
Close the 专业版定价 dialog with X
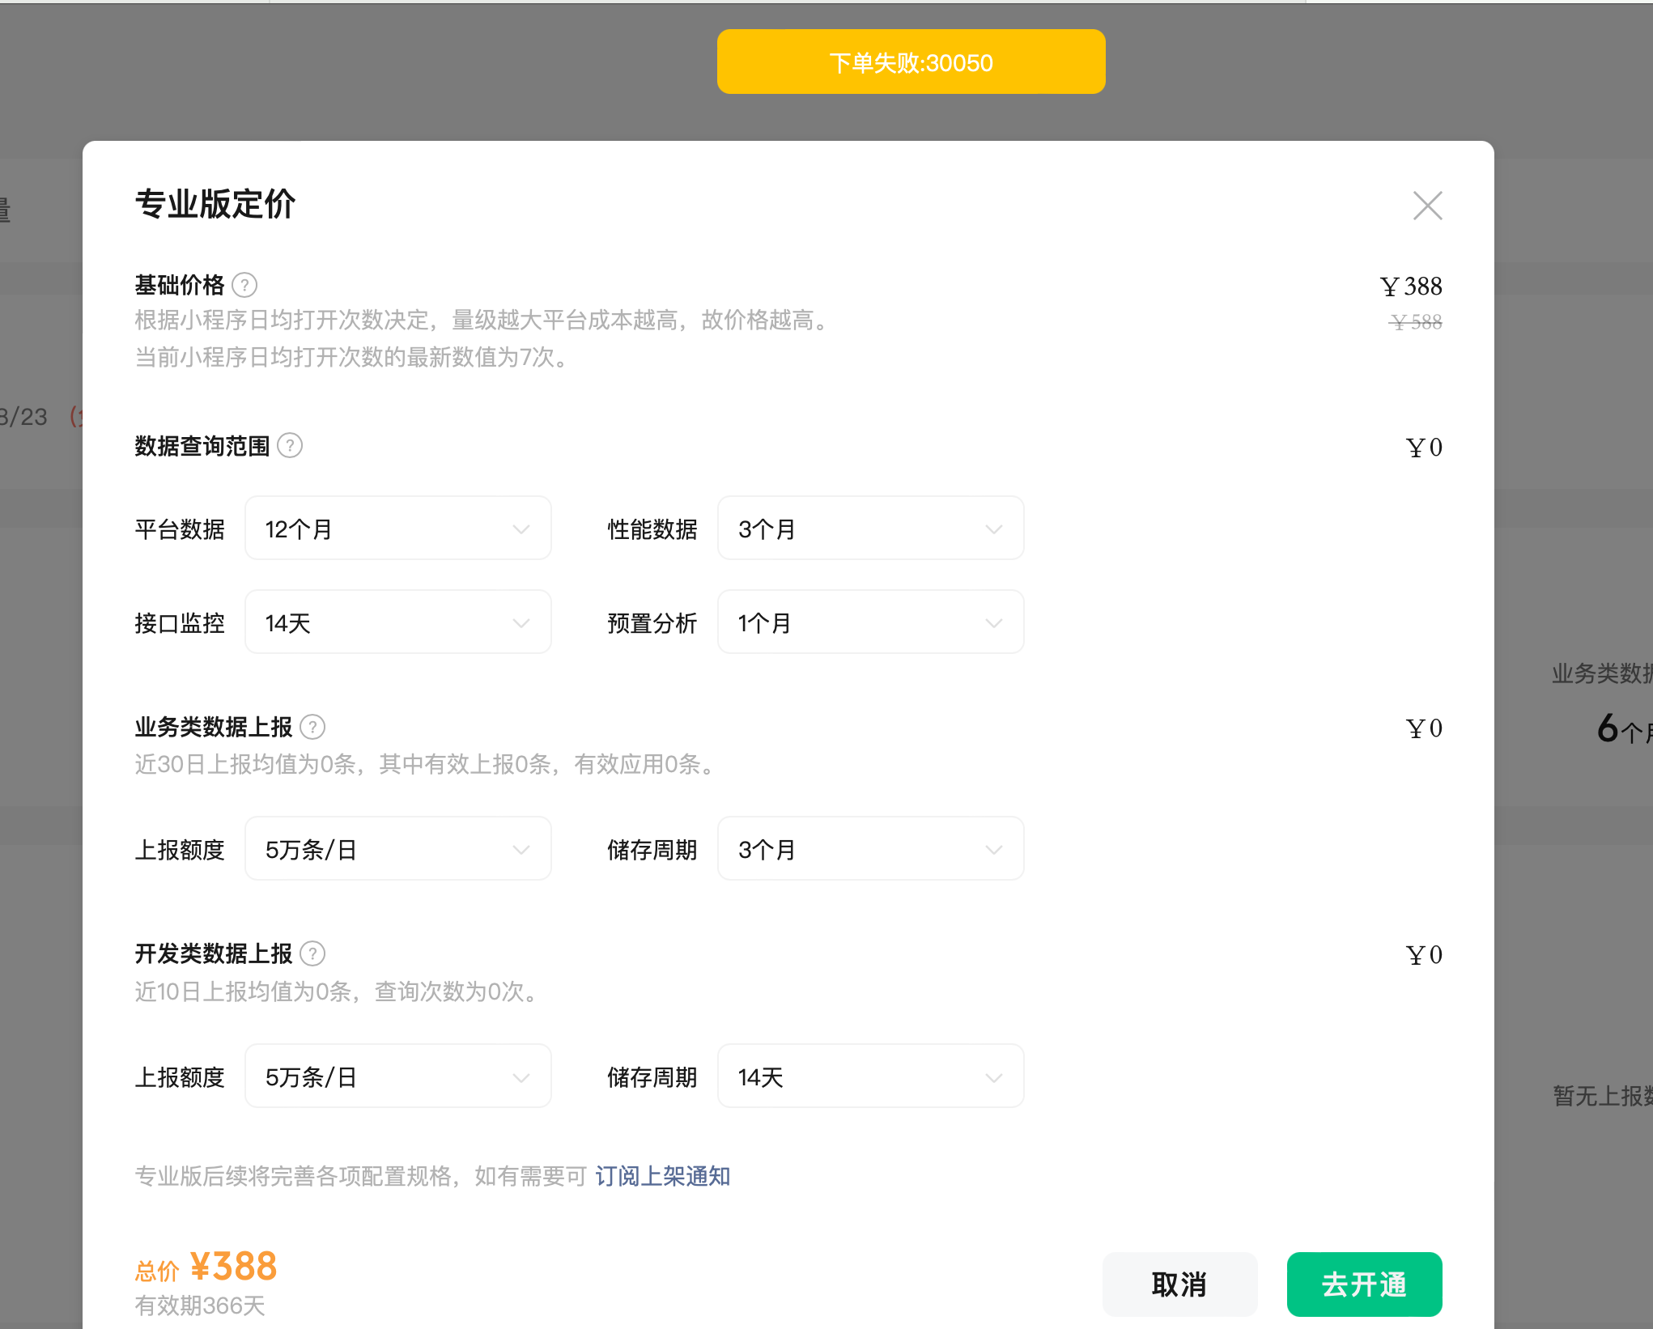coord(1427,206)
